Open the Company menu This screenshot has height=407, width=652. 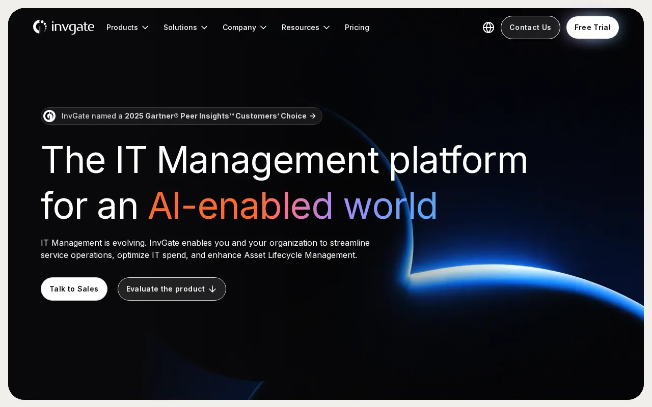pyautogui.click(x=244, y=27)
